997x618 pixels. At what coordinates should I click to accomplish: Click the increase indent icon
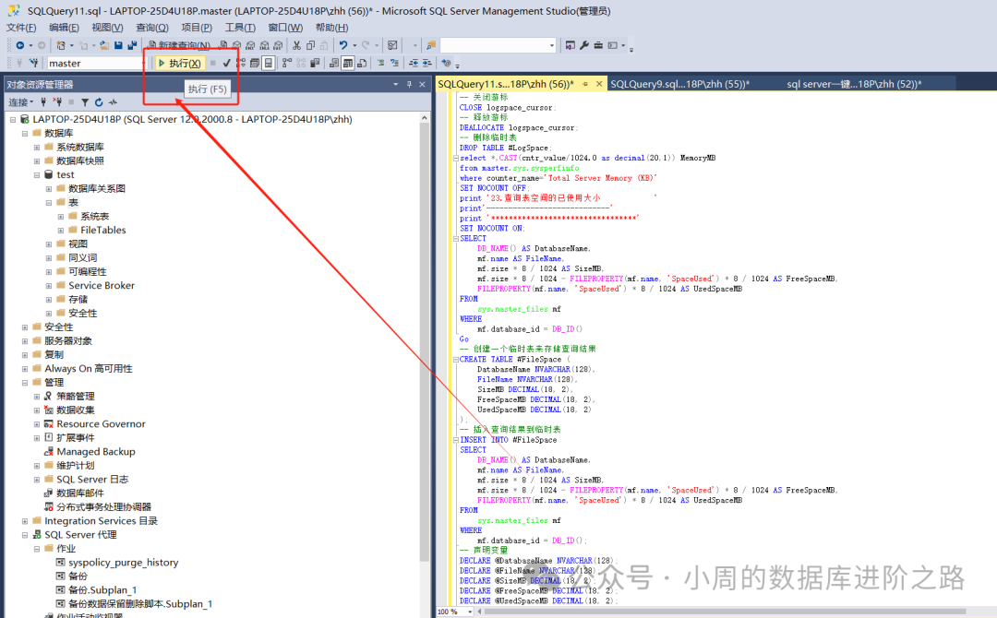pos(426,63)
